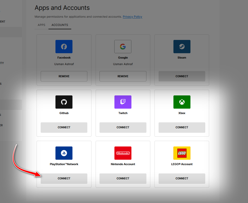
Task: Remove the Facebook connected account
Action: click(64, 76)
